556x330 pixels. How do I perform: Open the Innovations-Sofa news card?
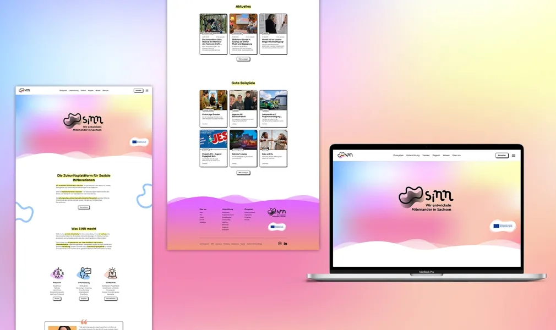[213, 34]
